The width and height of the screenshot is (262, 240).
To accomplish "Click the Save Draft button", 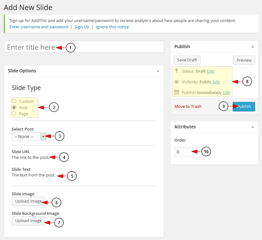I will [x=187, y=60].
